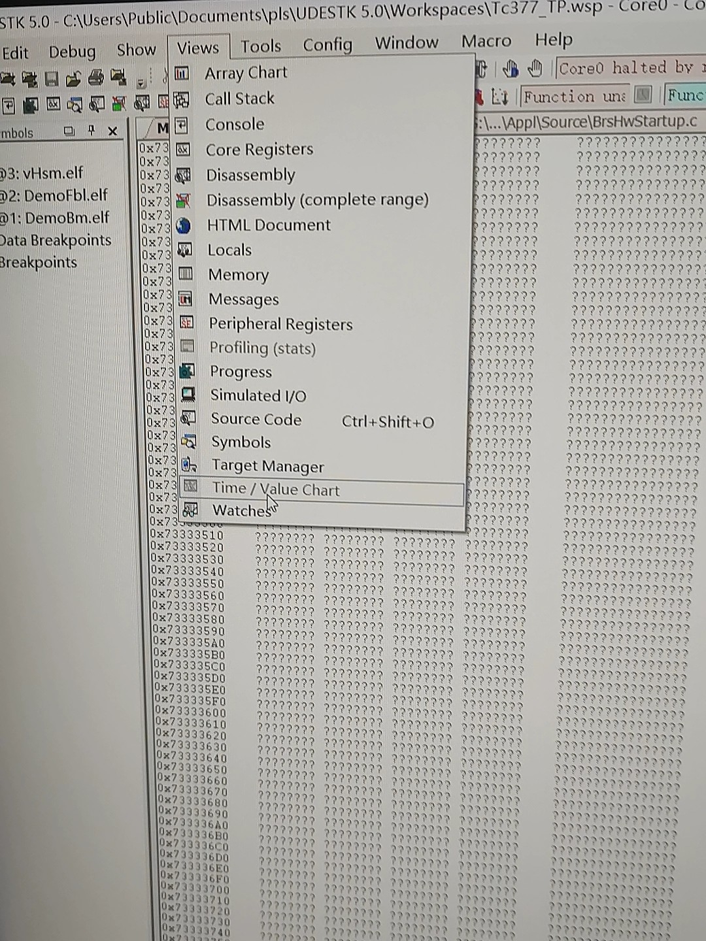Select Data Breakpoints in the symbols tree
Screen dimensions: 706x941
[56, 240]
